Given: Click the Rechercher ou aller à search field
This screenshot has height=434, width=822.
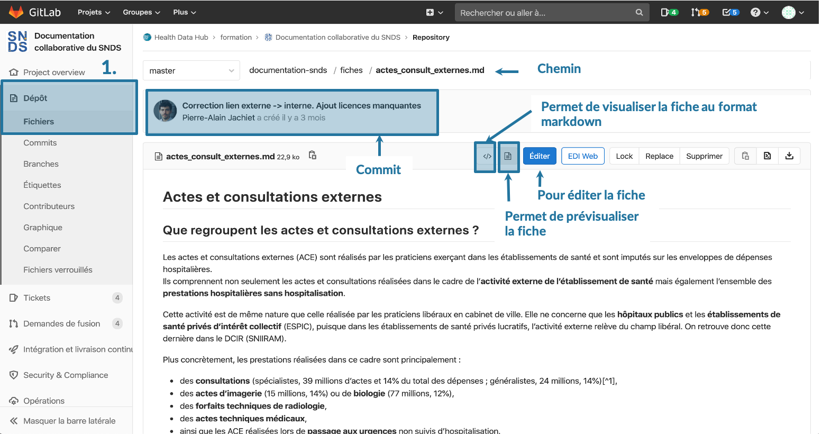Looking at the screenshot, I should tap(545, 13).
